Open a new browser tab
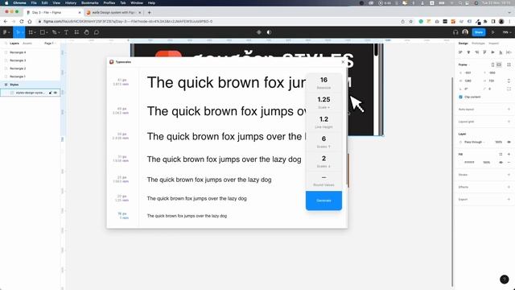This screenshot has height=290, width=515. [x=149, y=13]
